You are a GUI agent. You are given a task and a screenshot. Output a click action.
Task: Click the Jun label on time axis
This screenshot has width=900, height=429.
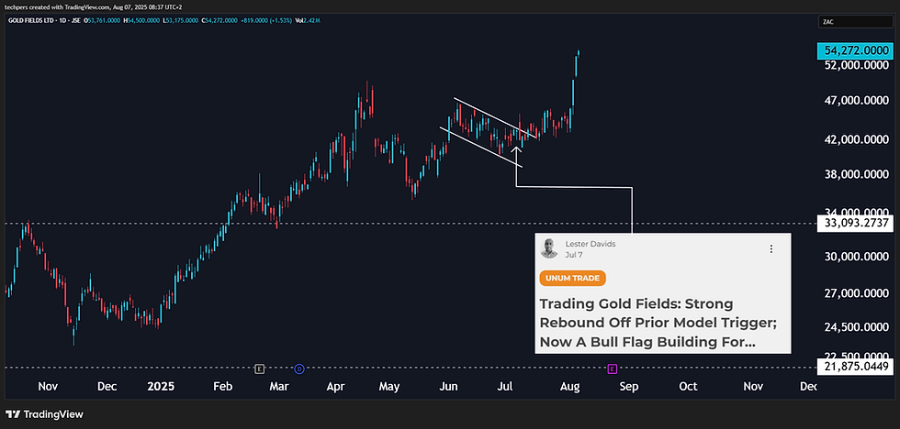pos(448,387)
